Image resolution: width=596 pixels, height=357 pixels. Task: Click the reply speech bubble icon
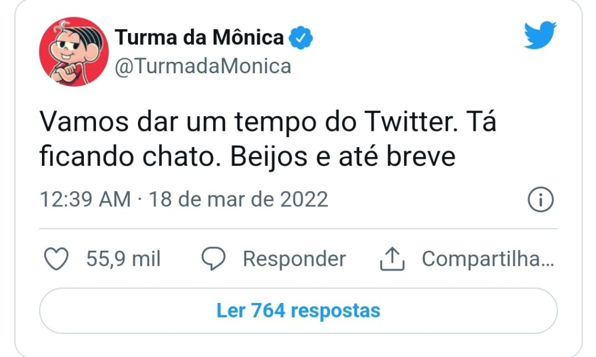point(213,259)
